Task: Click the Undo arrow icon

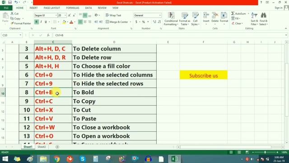Action: (16, 2)
